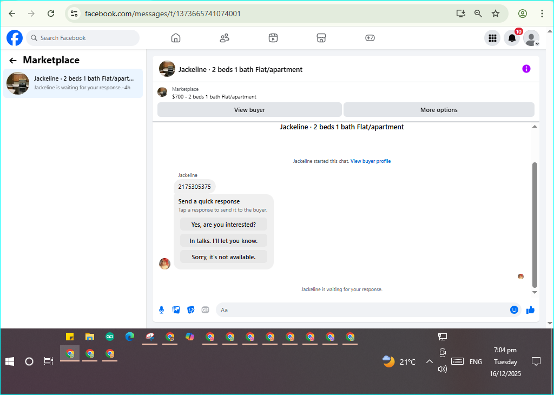Screen dimensions: 554x395
Task: Open the 21°C weather widget
Action: pos(399,361)
